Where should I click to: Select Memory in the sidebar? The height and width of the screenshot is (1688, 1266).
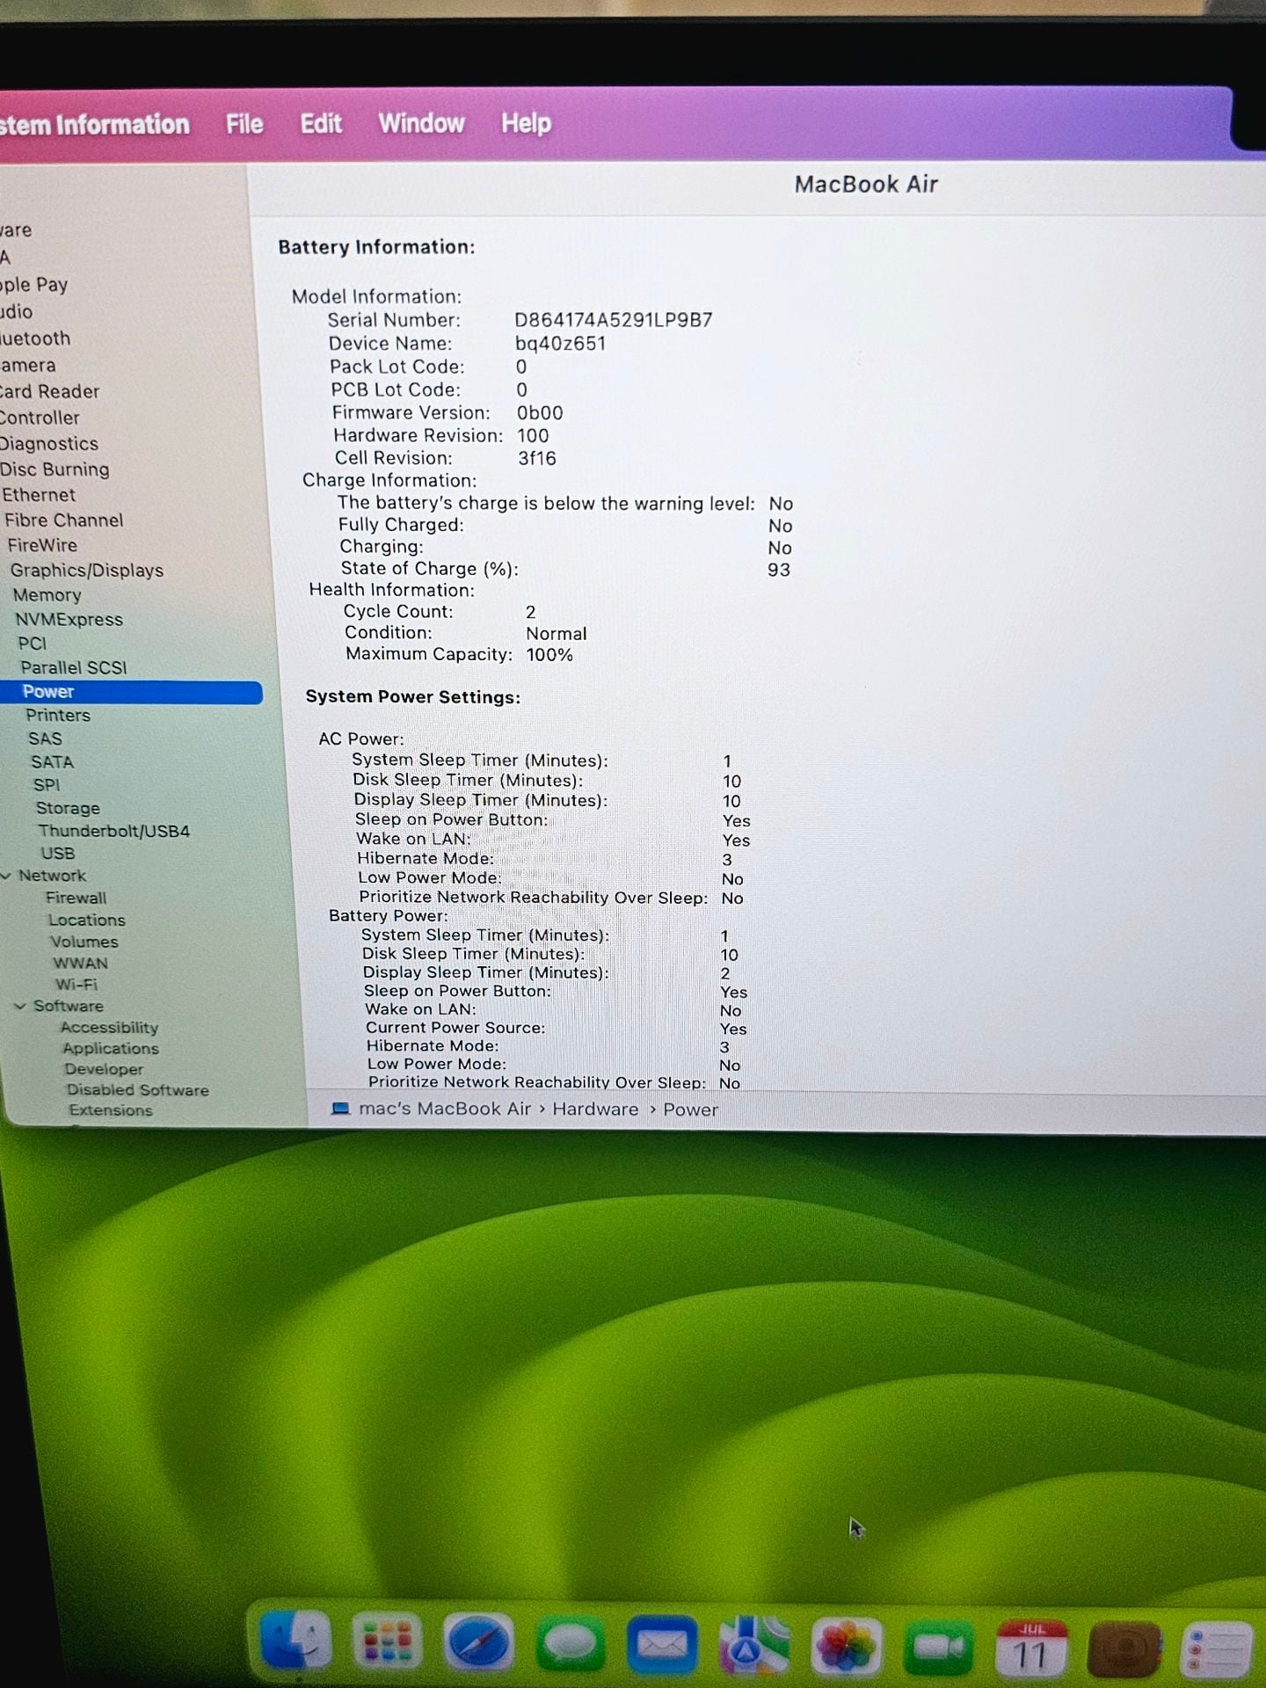coord(47,595)
